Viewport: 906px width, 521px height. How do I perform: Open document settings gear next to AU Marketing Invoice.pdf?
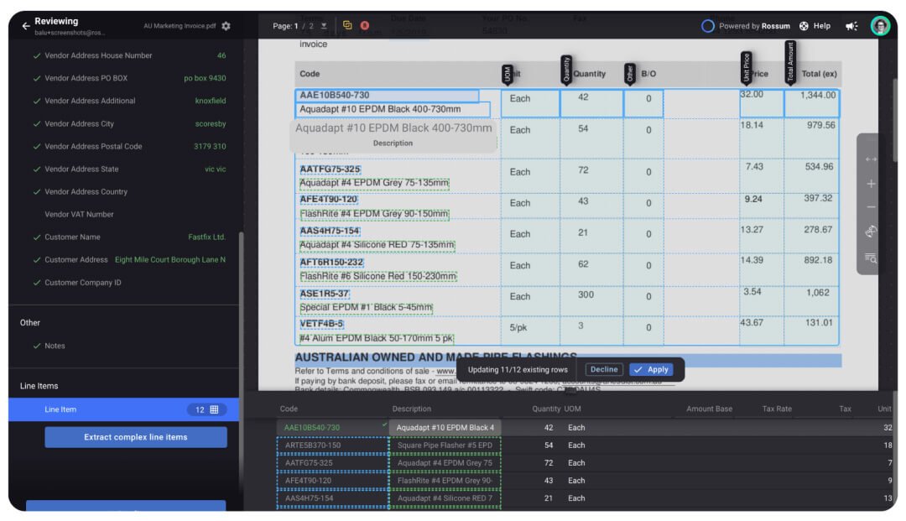tap(226, 26)
